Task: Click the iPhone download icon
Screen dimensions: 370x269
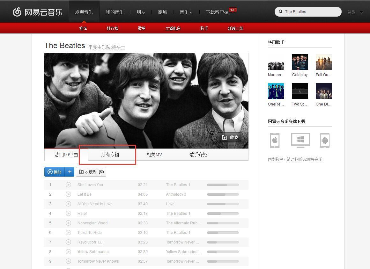Action: [x=275, y=141]
